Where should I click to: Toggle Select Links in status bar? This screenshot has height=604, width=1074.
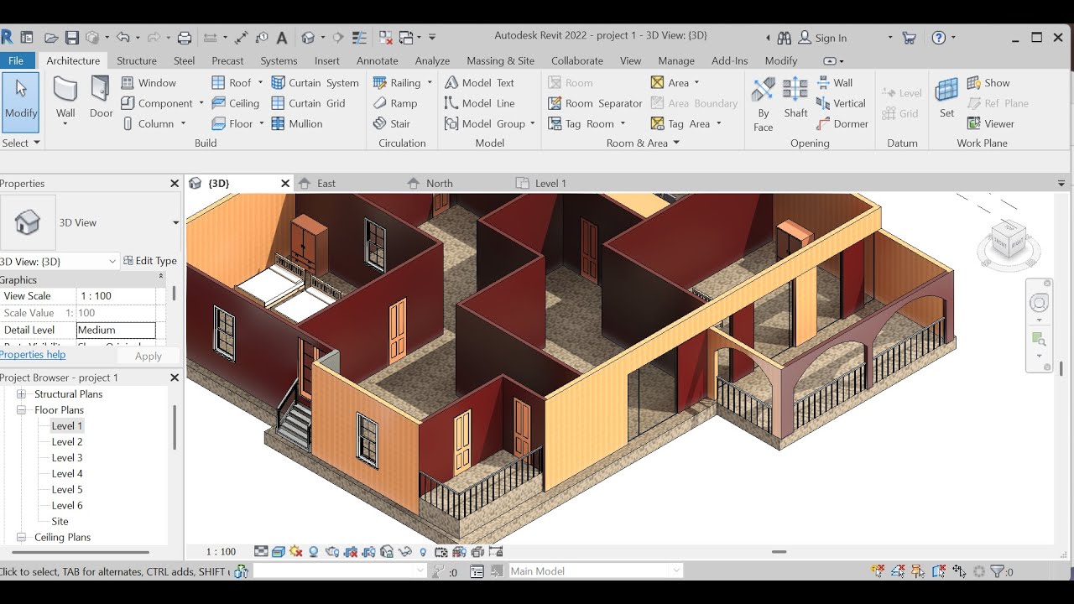pyautogui.click(x=878, y=571)
